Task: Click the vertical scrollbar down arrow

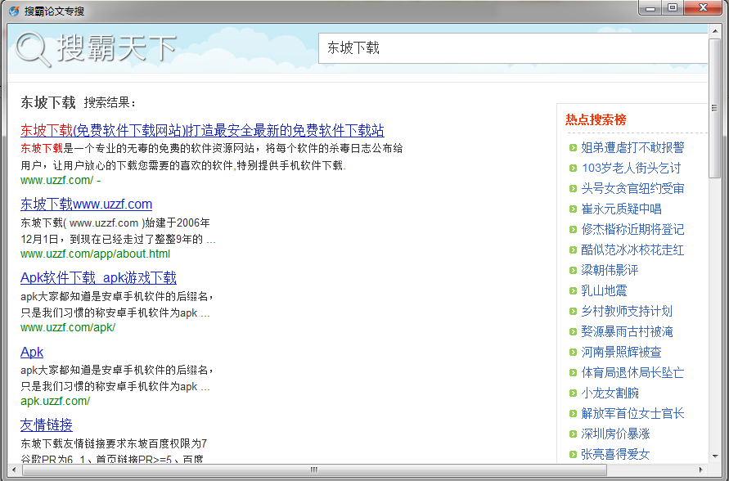Action: pos(714,456)
